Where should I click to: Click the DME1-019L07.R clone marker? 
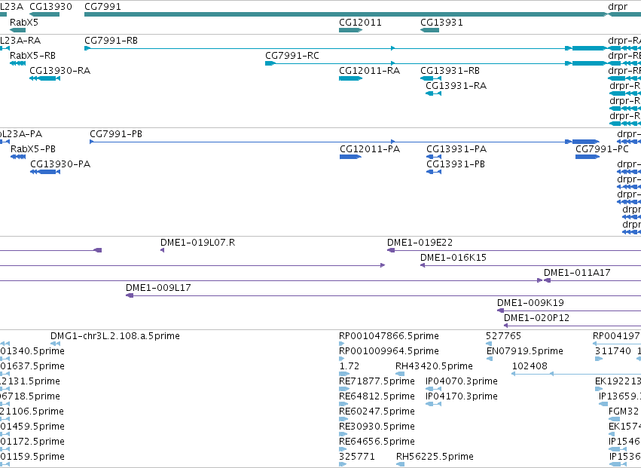pyautogui.click(x=162, y=250)
